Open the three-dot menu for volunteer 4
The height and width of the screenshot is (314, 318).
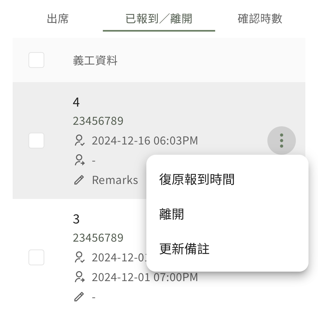pos(281,141)
